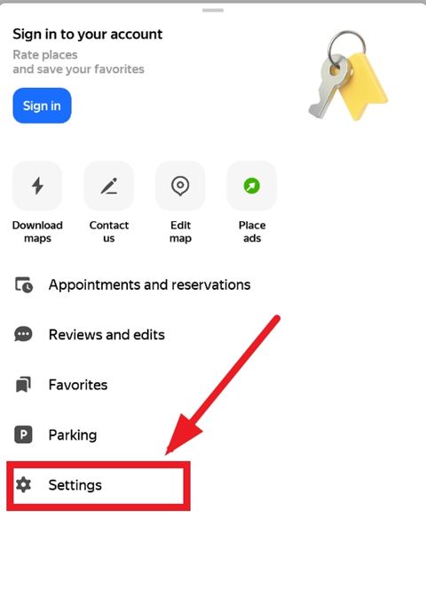Click the Favorites bookmark icon
Screen dimensions: 426x614
[23, 385]
